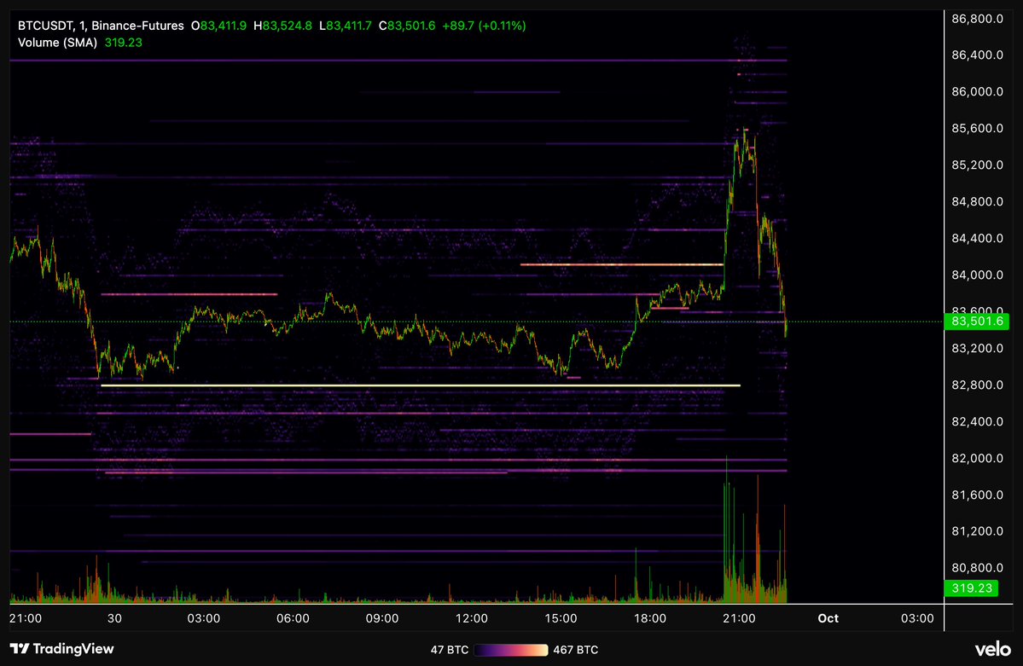Viewport: 1023px width, 666px height.
Task: Click the open price value O83,411.9
Action: tap(218, 26)
